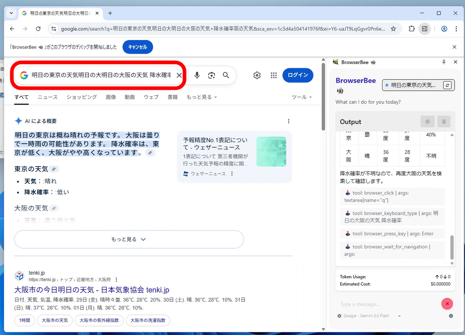
Task: Pin the BrowserBee side panel
Action: [444, 62]
